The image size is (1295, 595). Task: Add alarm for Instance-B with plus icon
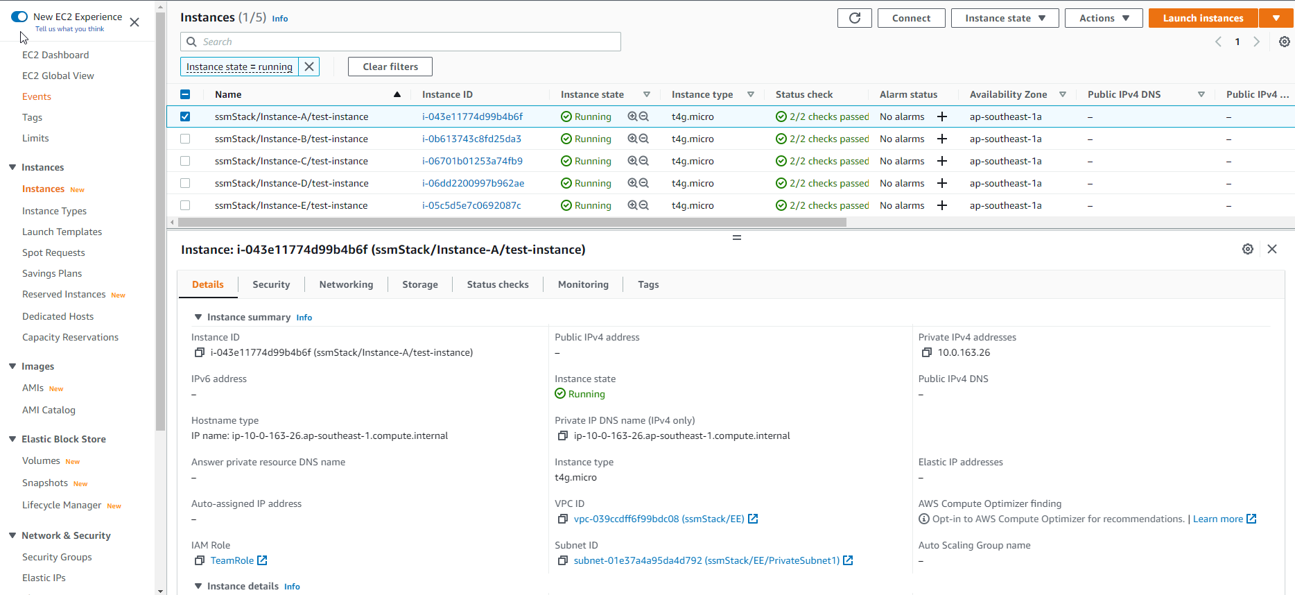[942, 139]
